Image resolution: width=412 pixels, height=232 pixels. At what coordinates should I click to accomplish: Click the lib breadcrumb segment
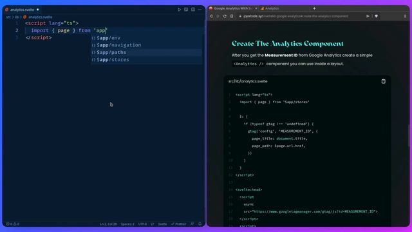(17, 17)
